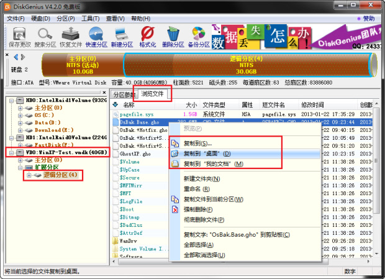Select the $MFTMirr file

coord(131,186)
